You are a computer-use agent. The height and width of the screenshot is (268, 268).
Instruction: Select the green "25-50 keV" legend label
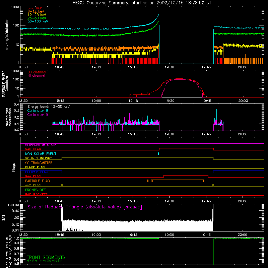coord(37,18)
